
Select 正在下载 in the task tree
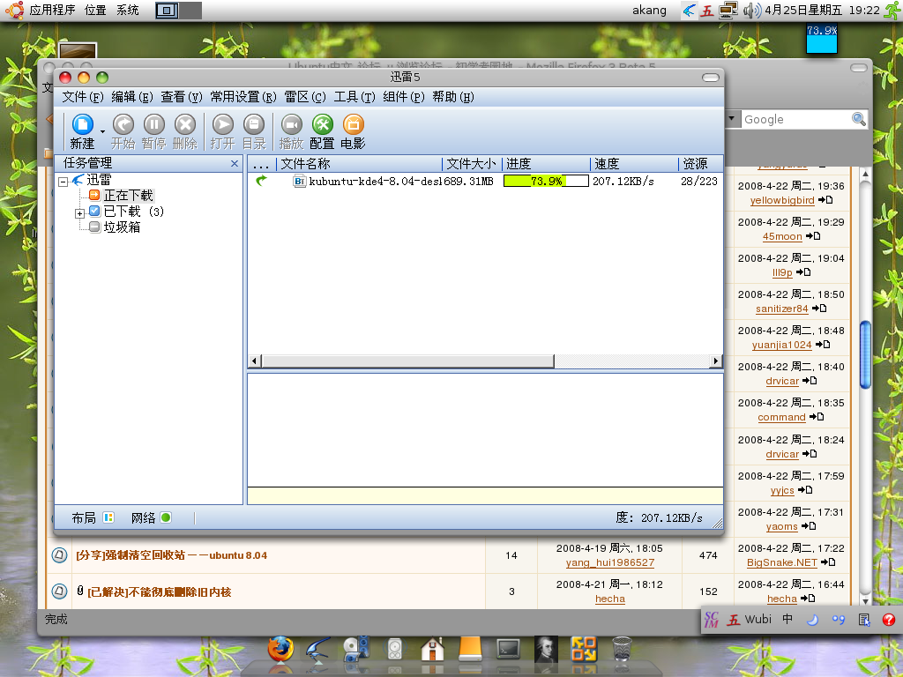[128, 196]
